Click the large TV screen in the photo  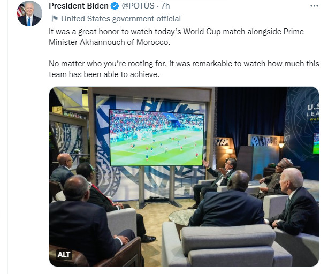[x=156, y=137]
